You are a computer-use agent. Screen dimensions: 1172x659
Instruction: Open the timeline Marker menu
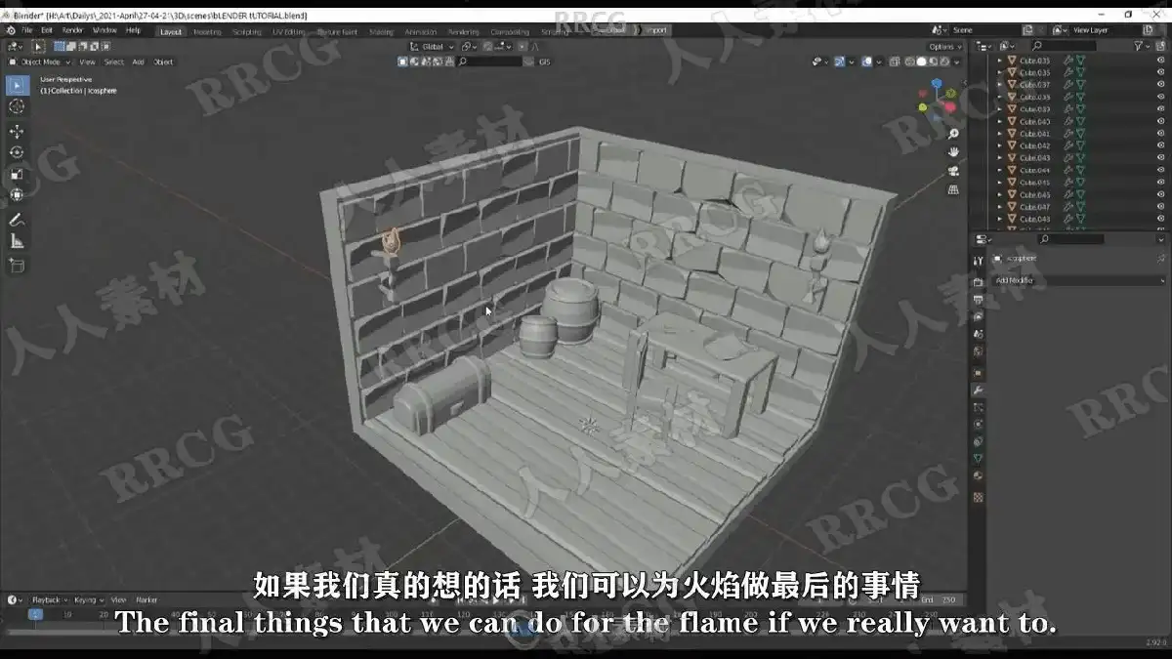coord(146,599)
